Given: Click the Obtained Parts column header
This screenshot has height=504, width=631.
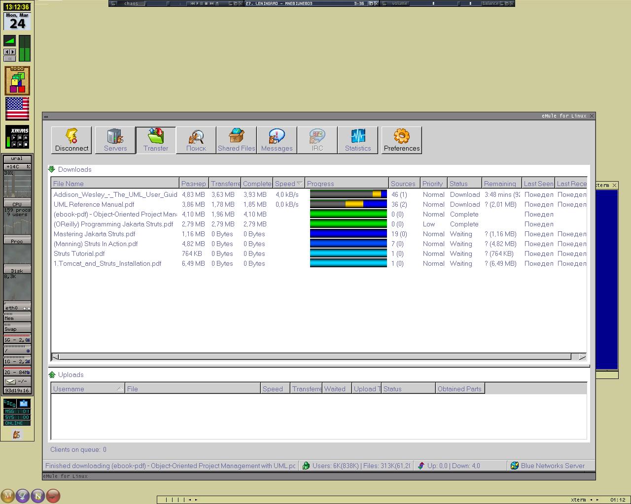Looking at the screenshot, I should (460, 389).
